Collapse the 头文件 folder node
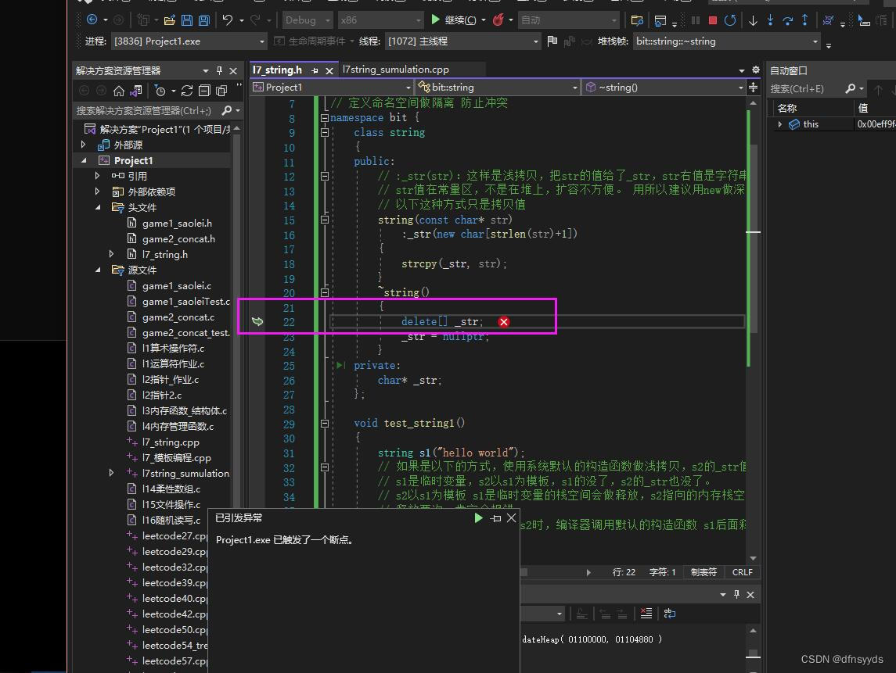 click(x=99, y=208)
